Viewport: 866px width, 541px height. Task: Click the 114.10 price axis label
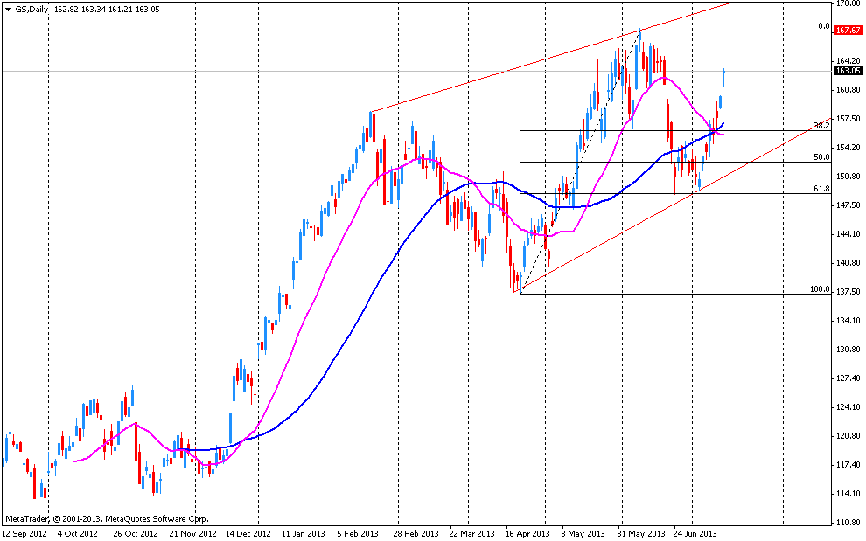tap(849, 494)
